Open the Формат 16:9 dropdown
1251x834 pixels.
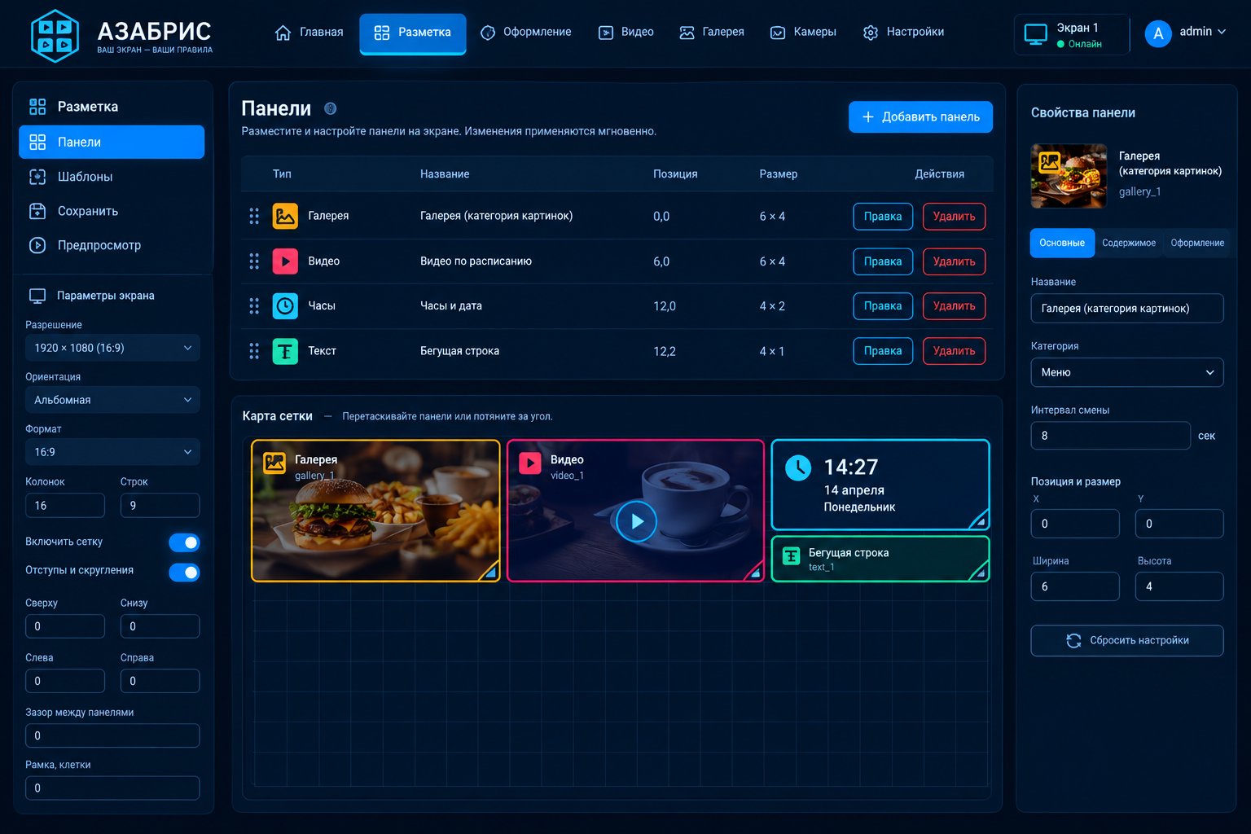click(112, 452)
